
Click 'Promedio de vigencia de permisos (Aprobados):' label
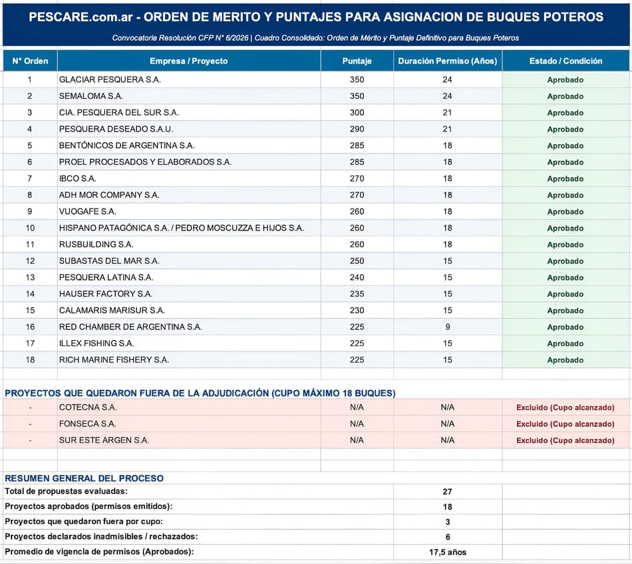coord(99,552)
